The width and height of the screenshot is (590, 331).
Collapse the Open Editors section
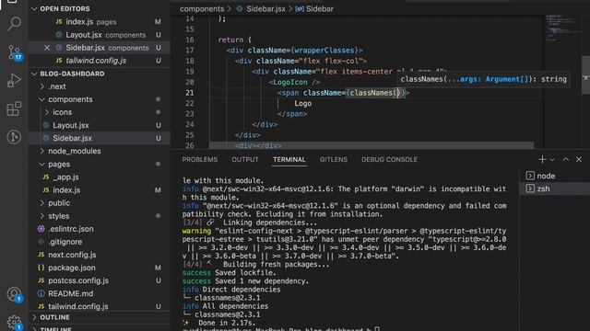pyautogui.click(x=100, y=8)
